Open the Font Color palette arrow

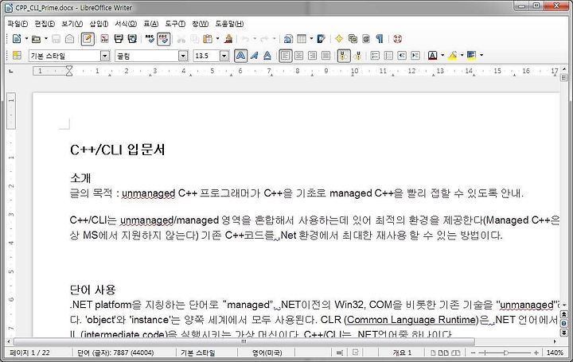pos(442,56)
